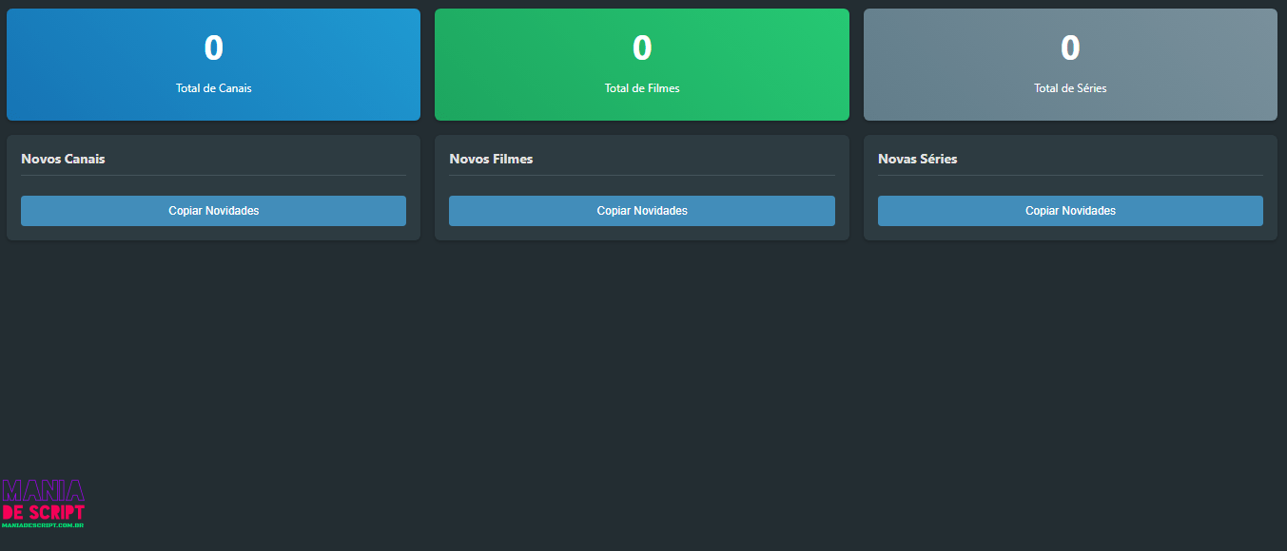Click the Novas Séries heading
The image size is (1287, 551).
[918, 159]
